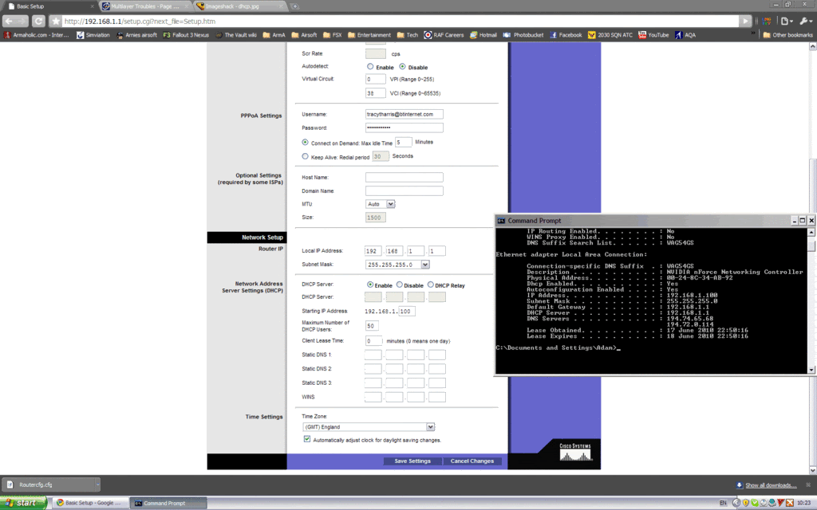Select DHCP Server Disable radio button

(x=399, y=284)
